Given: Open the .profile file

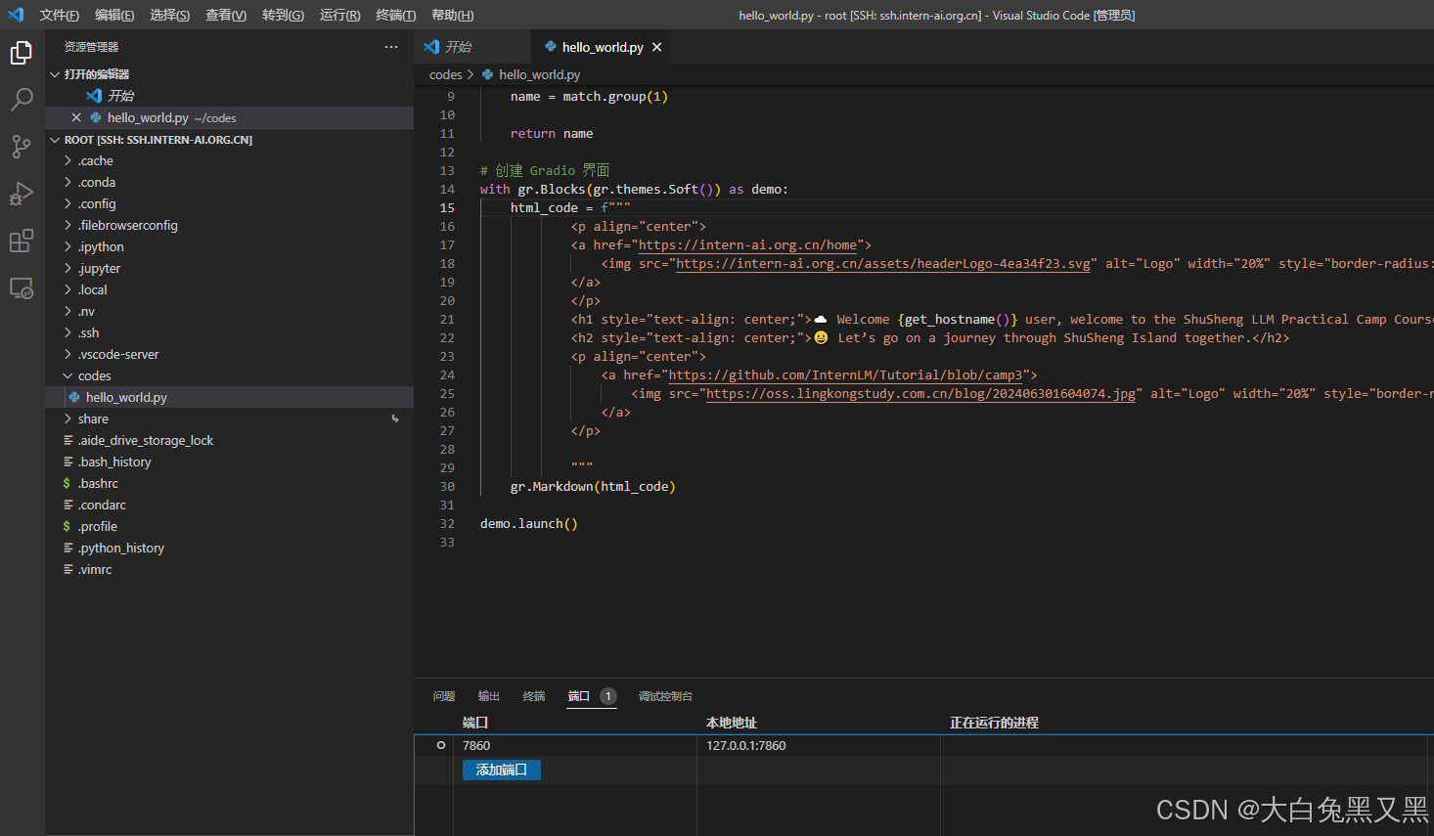Looking at the screenshot, I should (x=229, y=526).
